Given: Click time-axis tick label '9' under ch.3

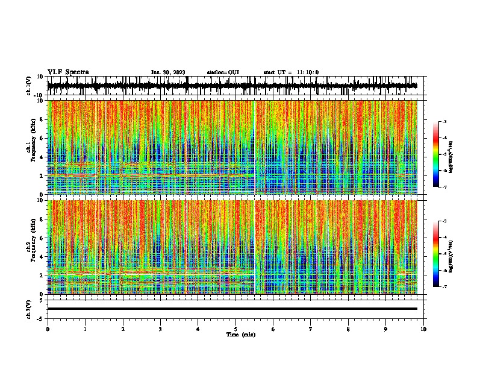Looking at the screenshot, I should click(385, 329).
